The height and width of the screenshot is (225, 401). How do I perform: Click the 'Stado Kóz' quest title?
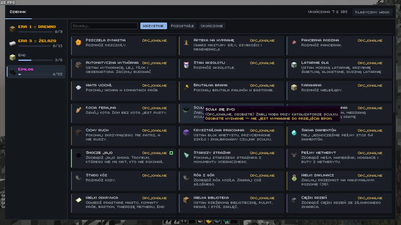pos(96,175)
